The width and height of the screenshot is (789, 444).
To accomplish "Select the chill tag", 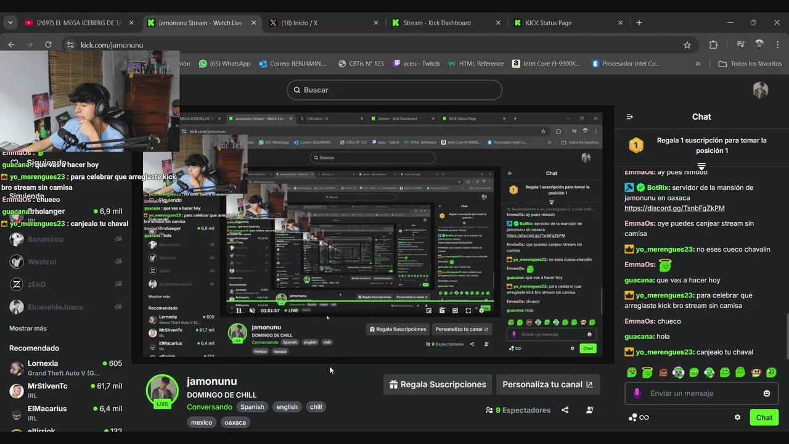I will (316, 407).
